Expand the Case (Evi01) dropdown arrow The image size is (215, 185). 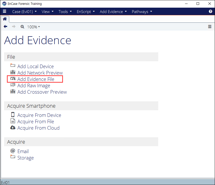[x=36, y=11]
